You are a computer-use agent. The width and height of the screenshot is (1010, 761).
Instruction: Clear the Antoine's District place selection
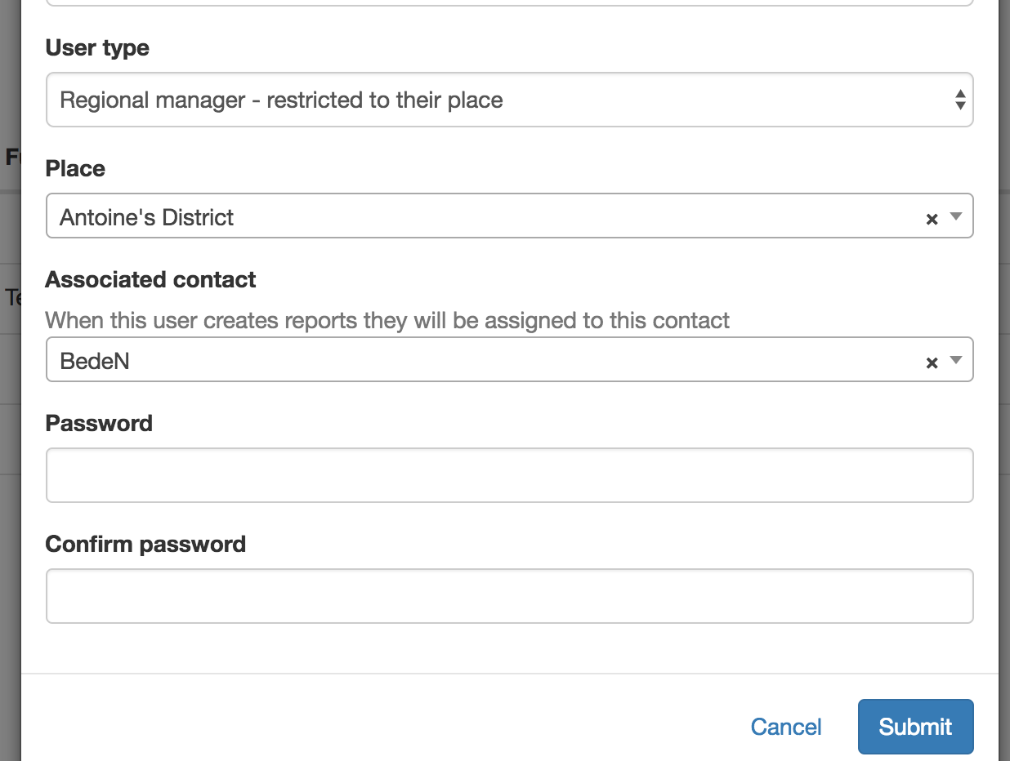[x=931, y=219]
